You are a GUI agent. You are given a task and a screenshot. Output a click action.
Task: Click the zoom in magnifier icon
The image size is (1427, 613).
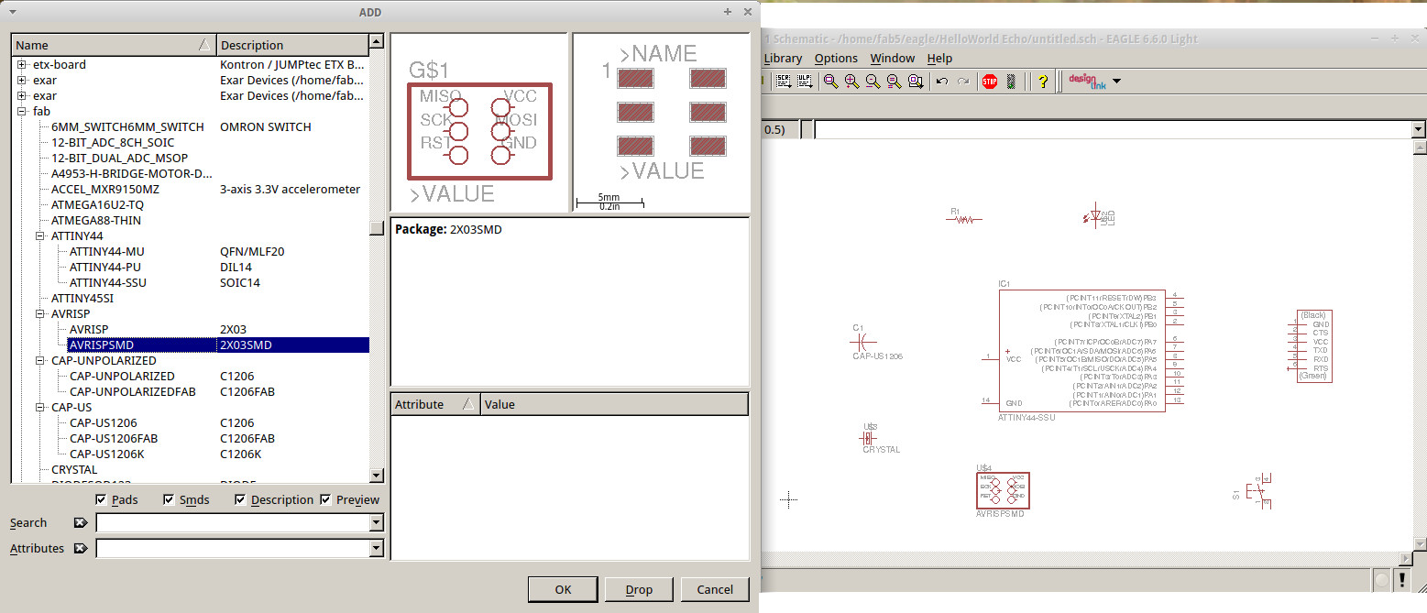pyautogui.click(x=852, y=82)
